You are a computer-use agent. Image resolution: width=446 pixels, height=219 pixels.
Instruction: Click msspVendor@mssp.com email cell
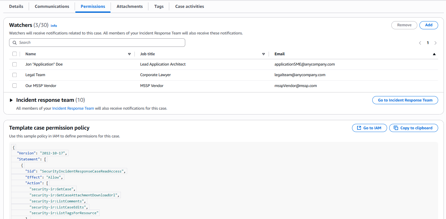(296, 86)
